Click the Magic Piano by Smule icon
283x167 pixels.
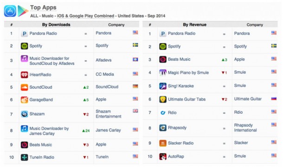point(163,73)
